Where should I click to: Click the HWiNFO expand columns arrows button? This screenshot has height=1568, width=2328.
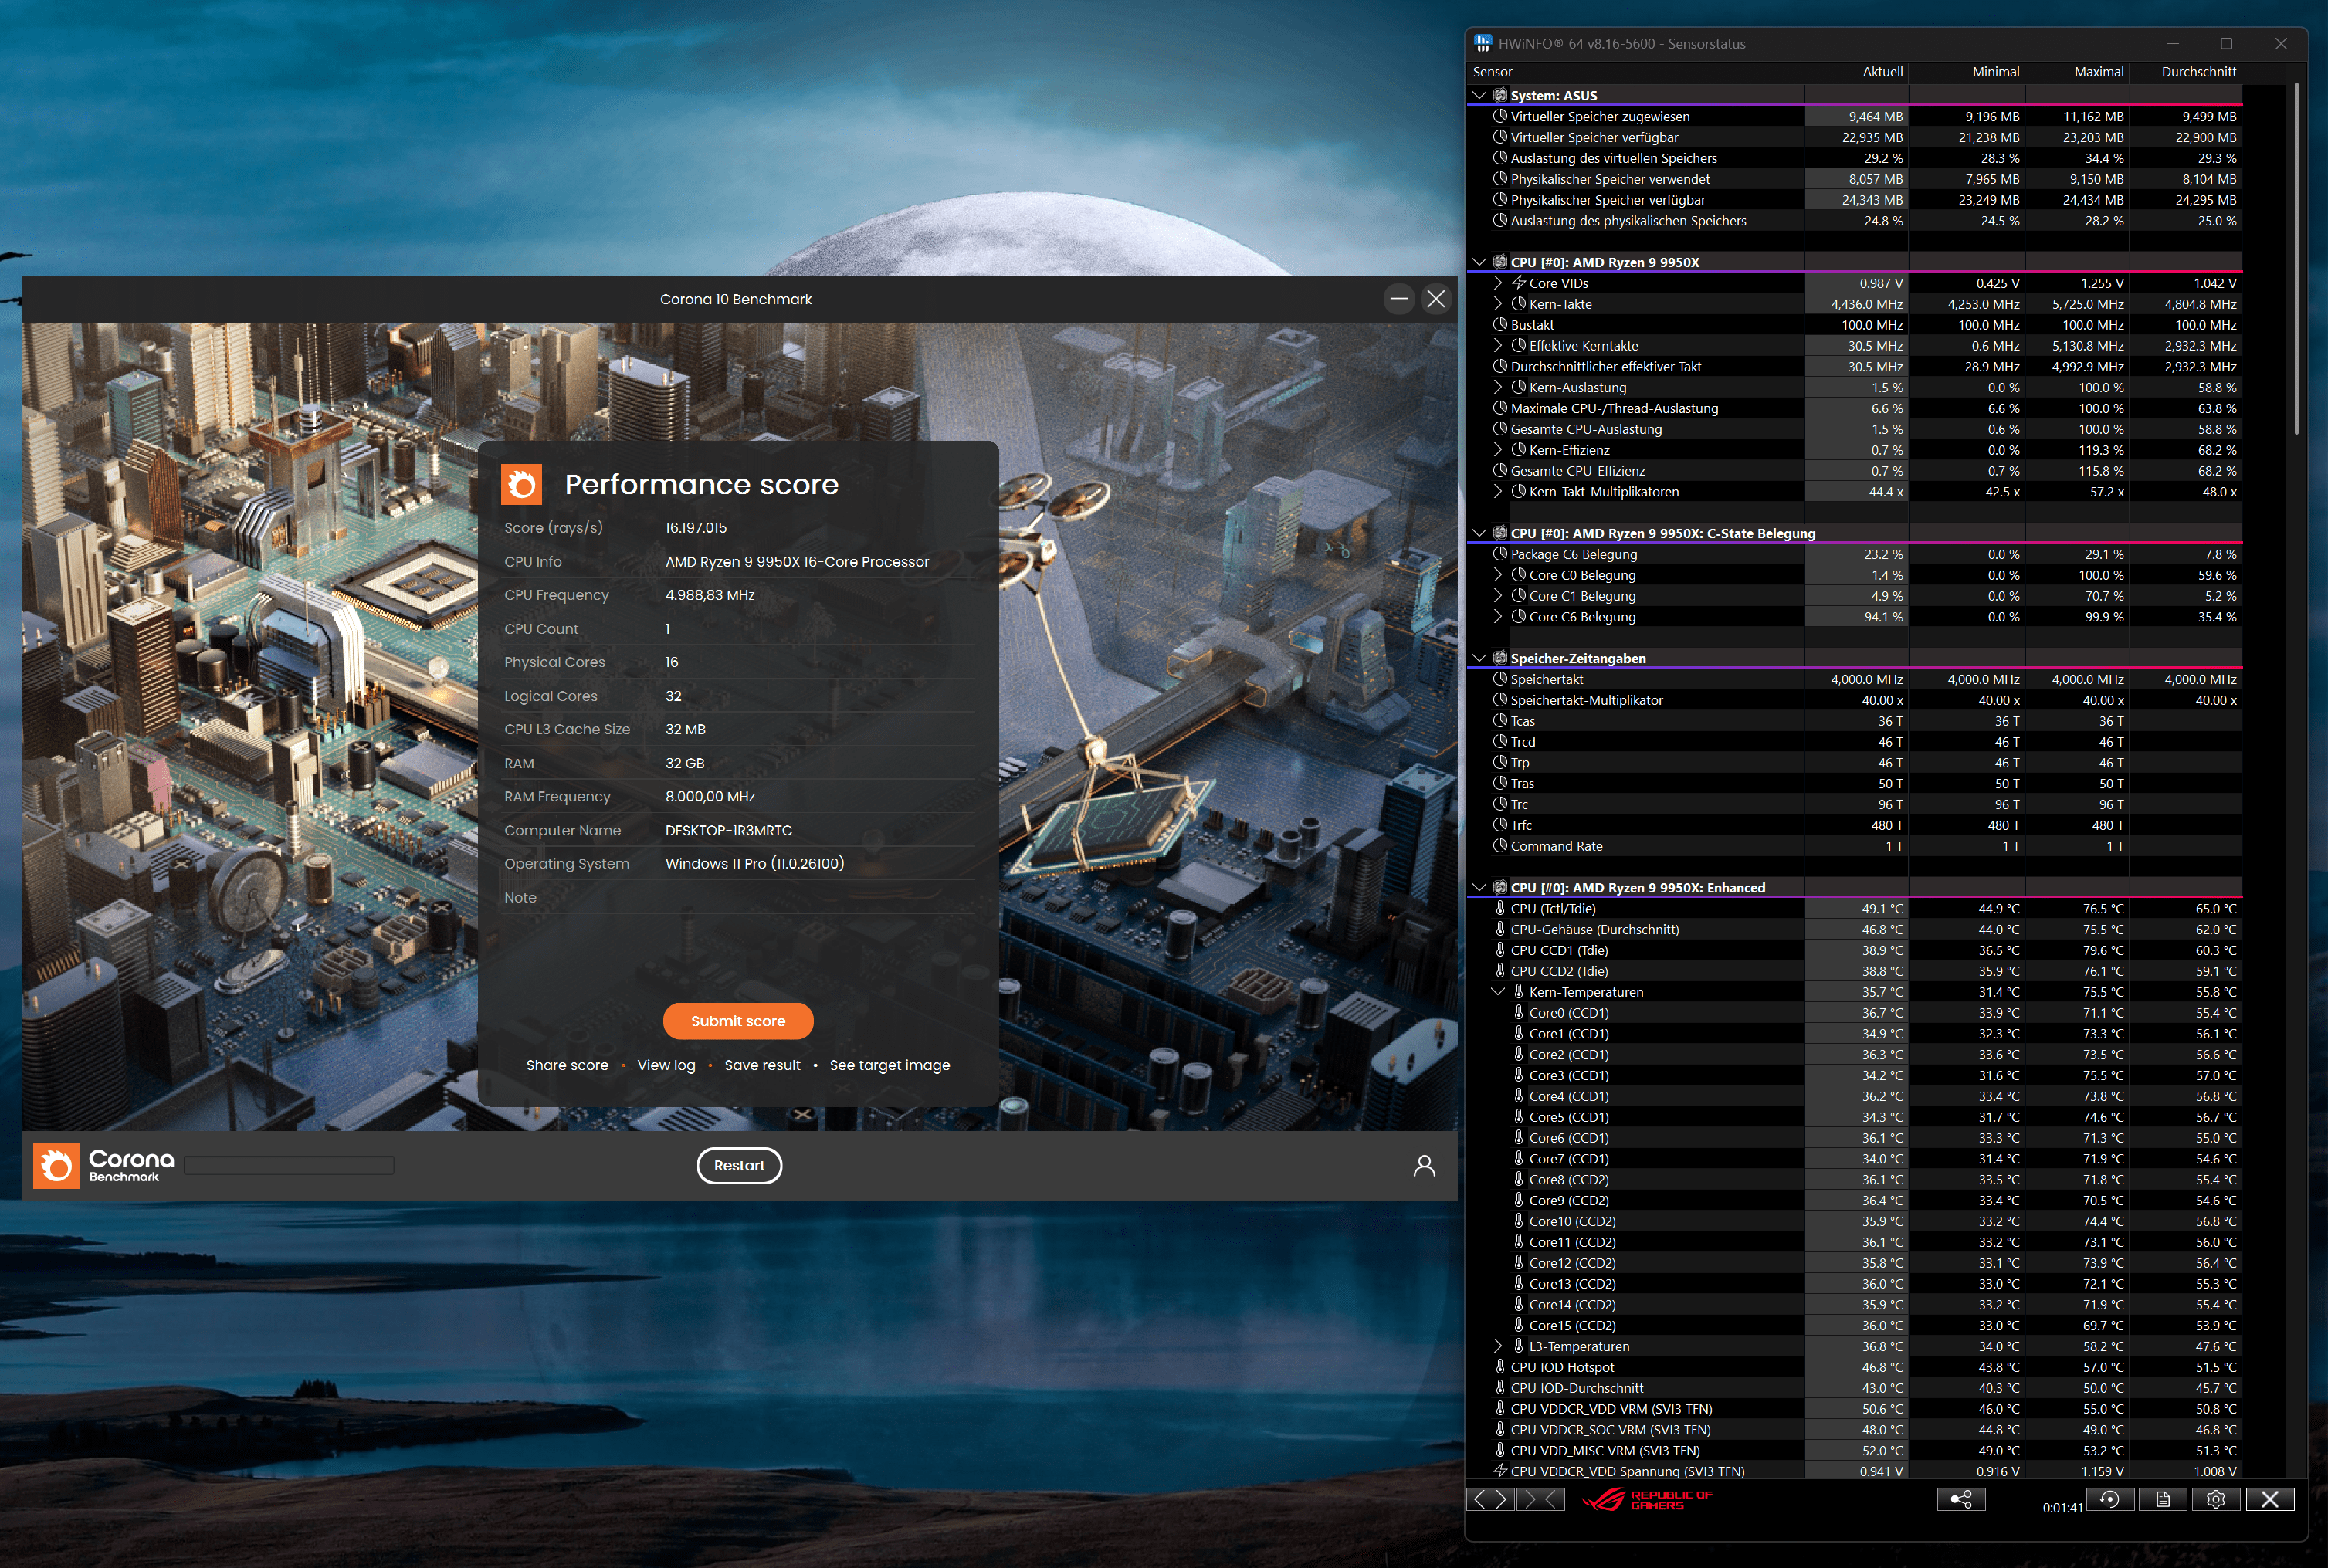pos(1490,1499)
